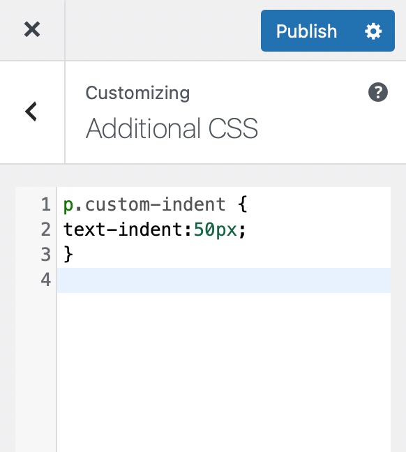
Task: Select line number 2 in the gutter
Action: tap(46, 229)
